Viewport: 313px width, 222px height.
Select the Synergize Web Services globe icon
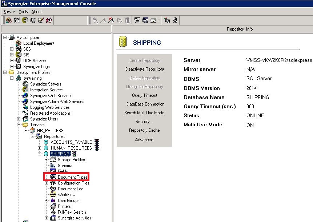pyautogui.click(x=25, y=95)
